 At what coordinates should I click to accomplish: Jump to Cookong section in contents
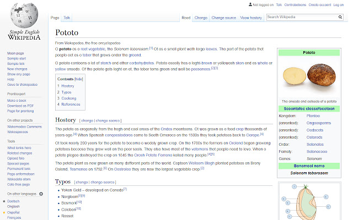[x=68, y=98]
